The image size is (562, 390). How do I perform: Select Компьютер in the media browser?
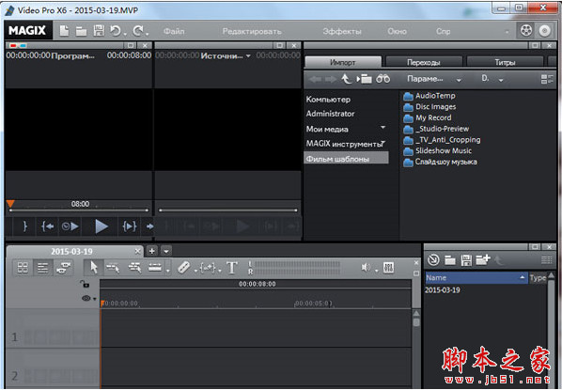click(328, 100)
